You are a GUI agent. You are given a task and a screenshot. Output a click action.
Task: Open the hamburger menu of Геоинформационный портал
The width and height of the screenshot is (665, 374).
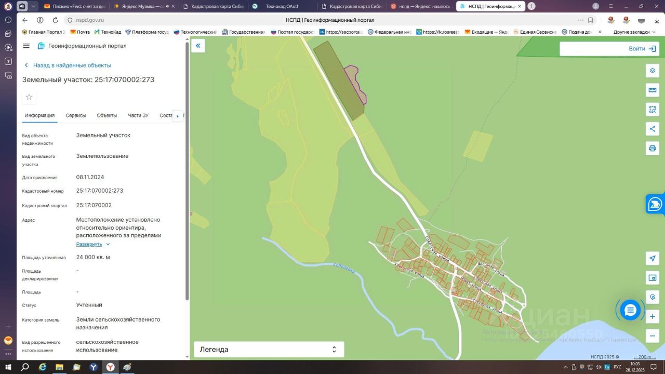pos(26,46)
